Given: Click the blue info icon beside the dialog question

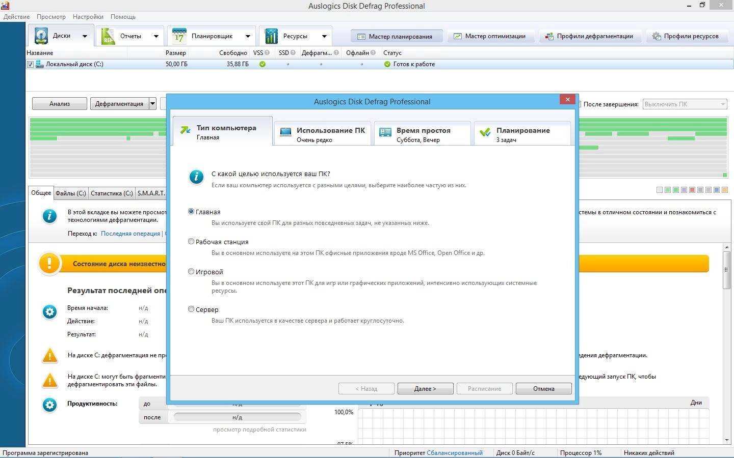Looking at the screenshot, I should [196, 177].
